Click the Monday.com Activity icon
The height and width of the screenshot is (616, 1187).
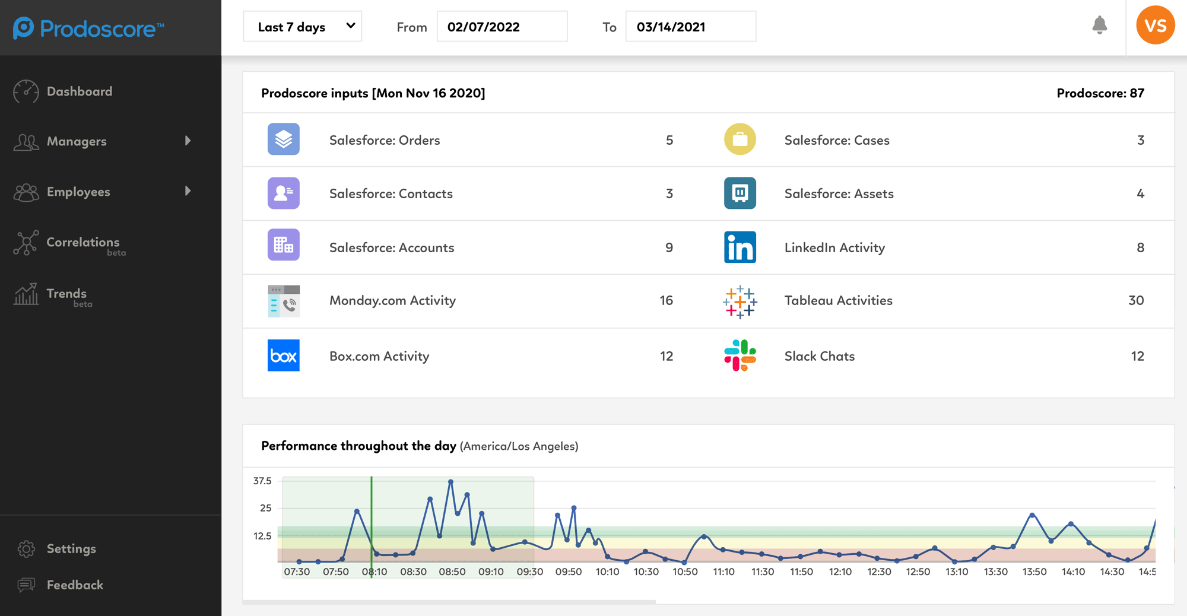point(284,301)
